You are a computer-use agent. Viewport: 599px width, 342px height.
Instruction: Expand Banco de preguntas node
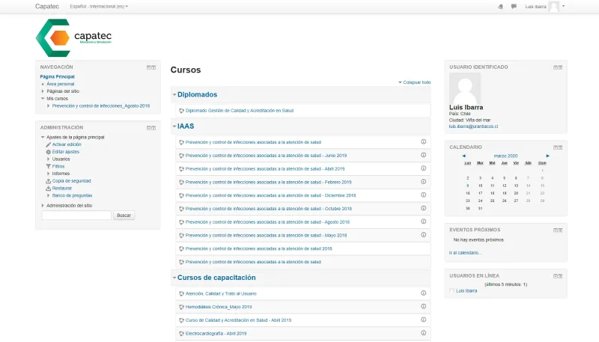point(49,195)
